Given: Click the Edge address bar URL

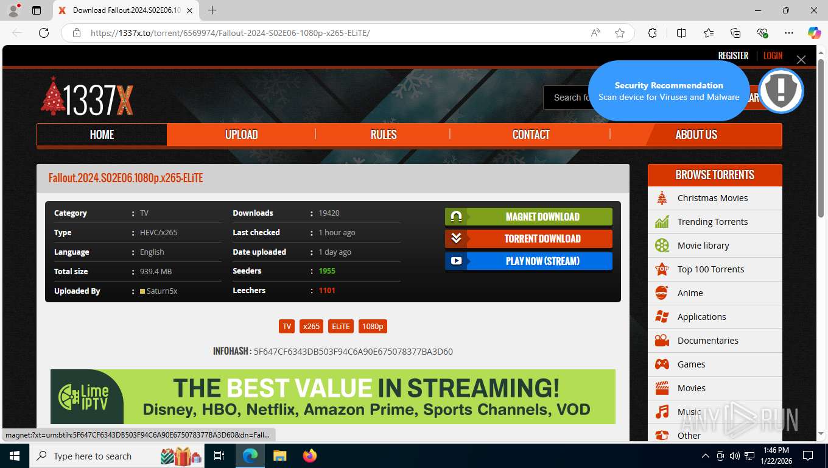Looking at the screenshot, I should 230,33.
